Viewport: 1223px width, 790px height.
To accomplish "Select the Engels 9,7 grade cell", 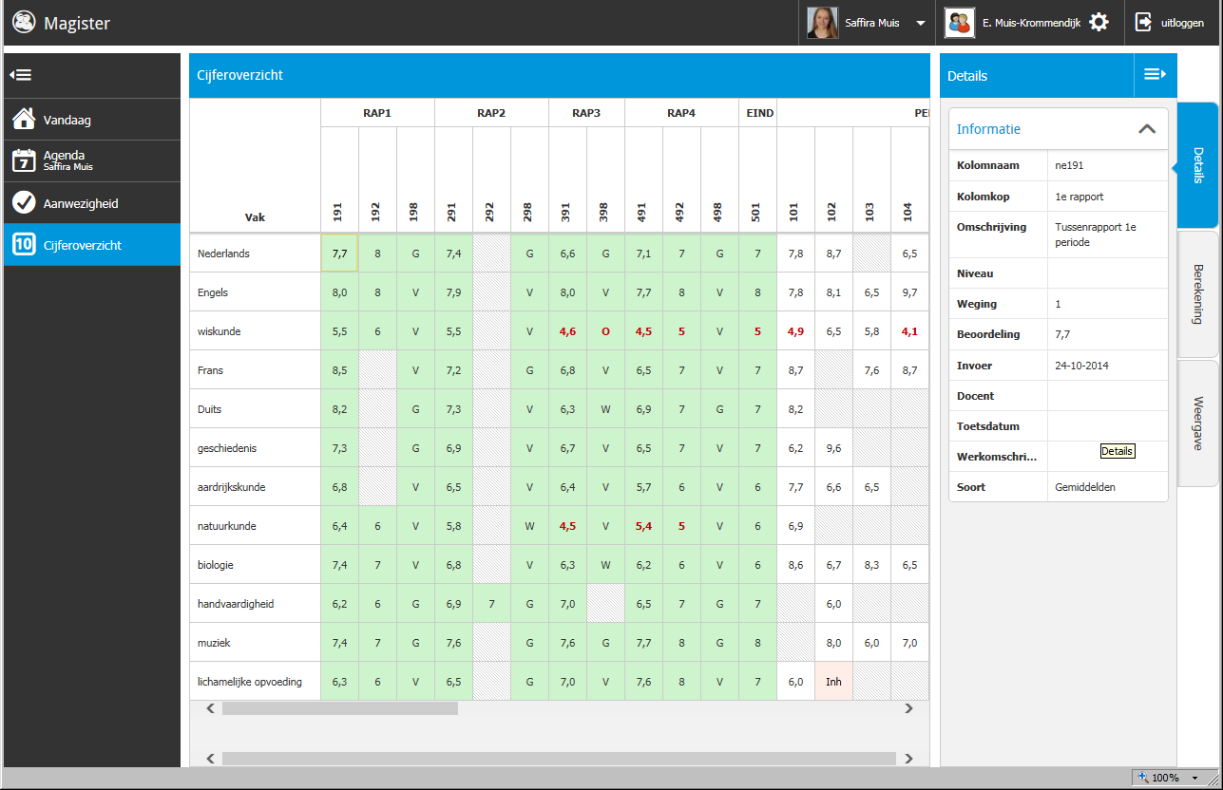I will coord(909,292).
